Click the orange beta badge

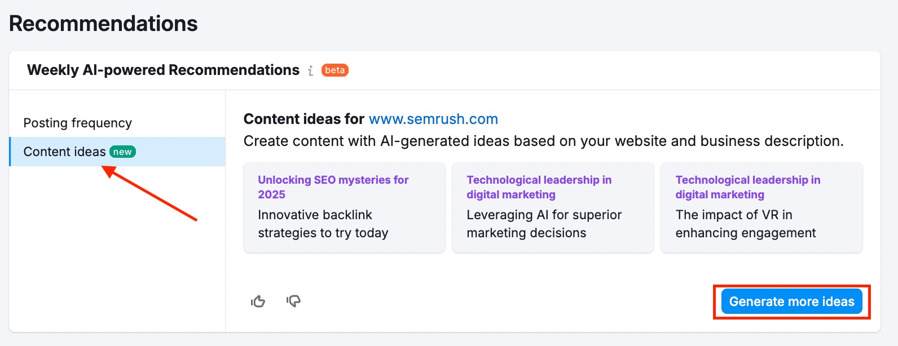[x=335, y=70]
